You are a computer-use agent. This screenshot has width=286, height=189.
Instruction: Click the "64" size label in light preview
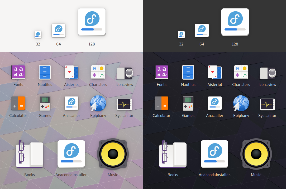pos(59,44)
